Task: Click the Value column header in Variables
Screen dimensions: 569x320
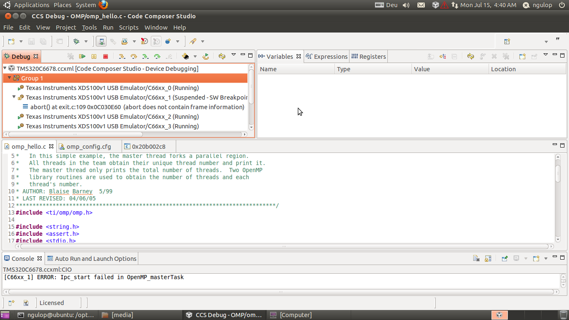Action: tap(450, 69)
